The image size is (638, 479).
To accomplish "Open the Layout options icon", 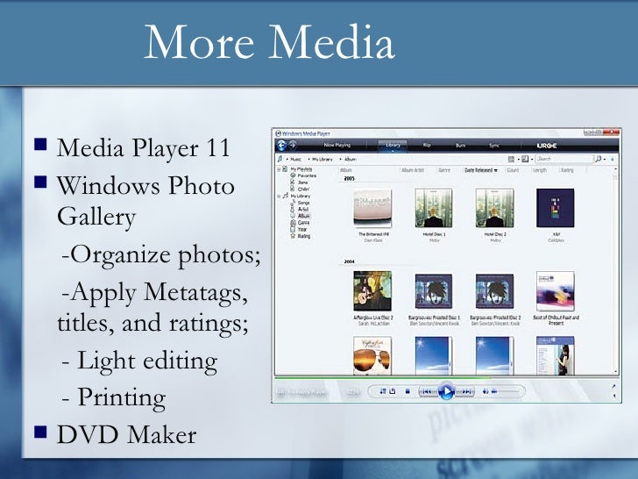I will coord(512,160).
